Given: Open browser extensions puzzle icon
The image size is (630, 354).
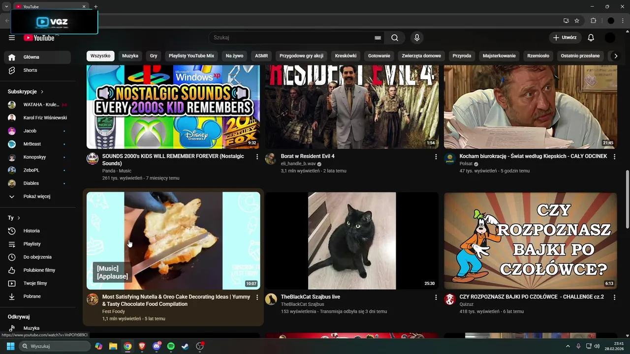Looking at the screenshot, I should pyautogui.click(x=593, y=21).
